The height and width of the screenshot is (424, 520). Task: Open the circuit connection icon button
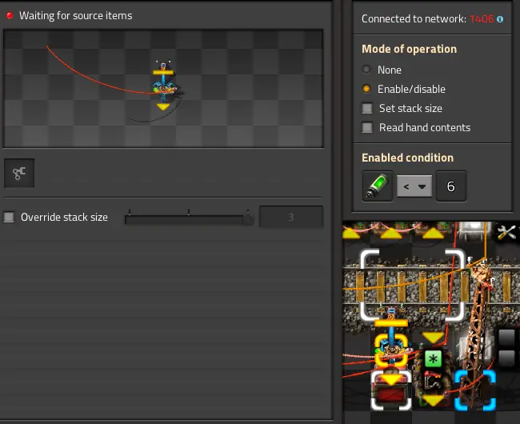tap(19, 173)
